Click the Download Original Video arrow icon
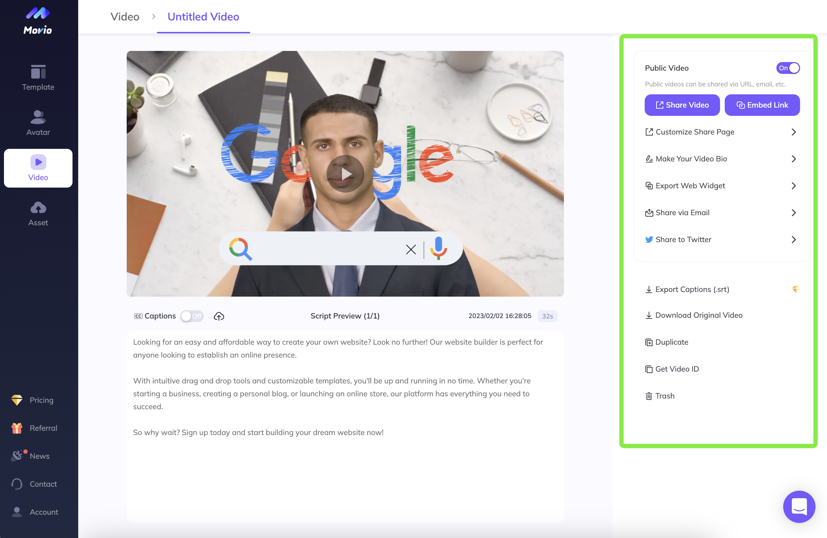827x538 pixels. point(649,315)
